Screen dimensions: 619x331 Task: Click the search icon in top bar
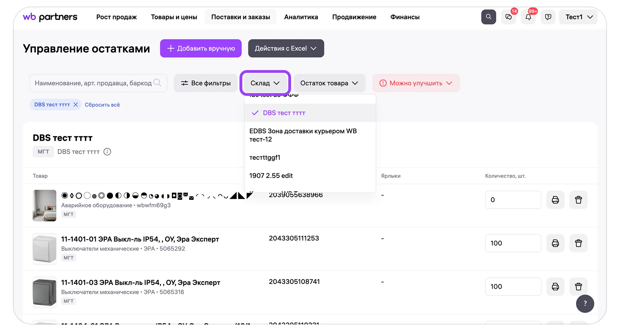coord(488,17)
